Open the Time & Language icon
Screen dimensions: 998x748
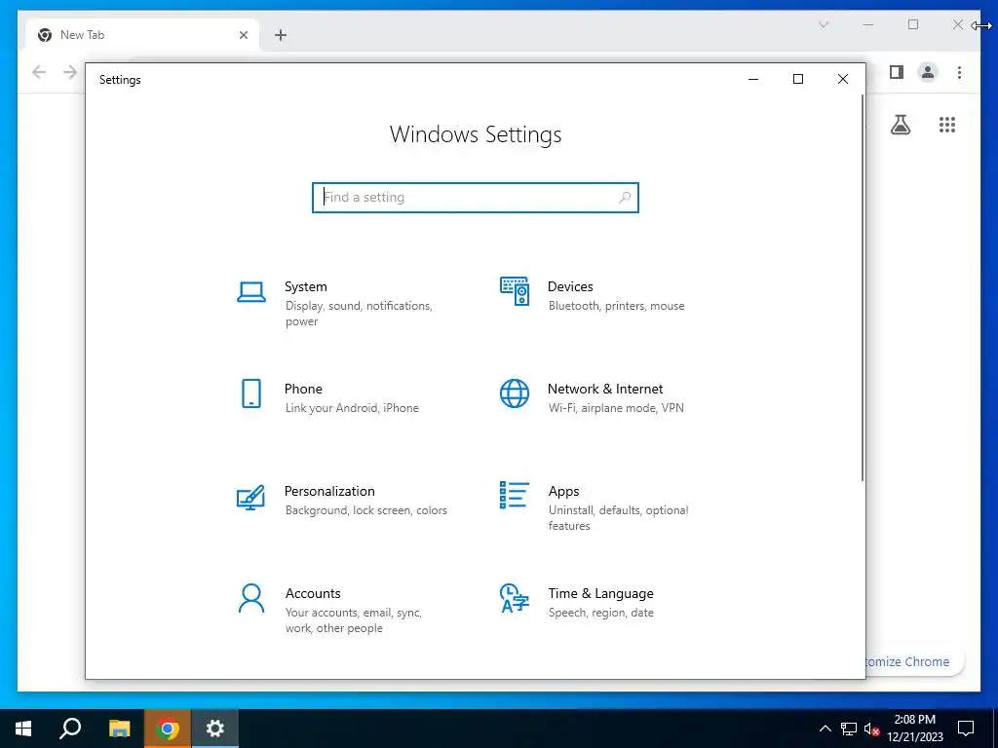pos(515,598)
